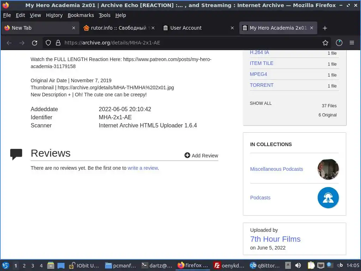361x271 pixels.
Task: Open uploader 7th Hour Films profile
Action: coord(275,239)
